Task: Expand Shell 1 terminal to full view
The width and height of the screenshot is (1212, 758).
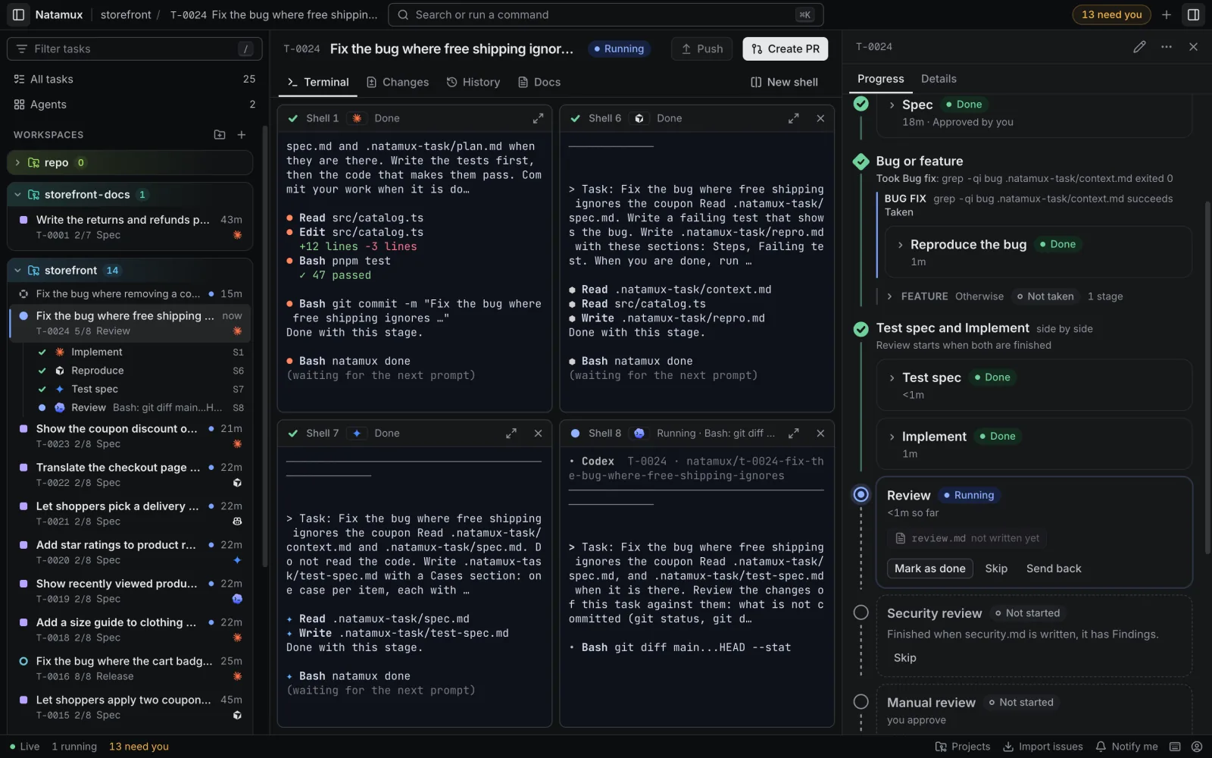Action: 538,118
